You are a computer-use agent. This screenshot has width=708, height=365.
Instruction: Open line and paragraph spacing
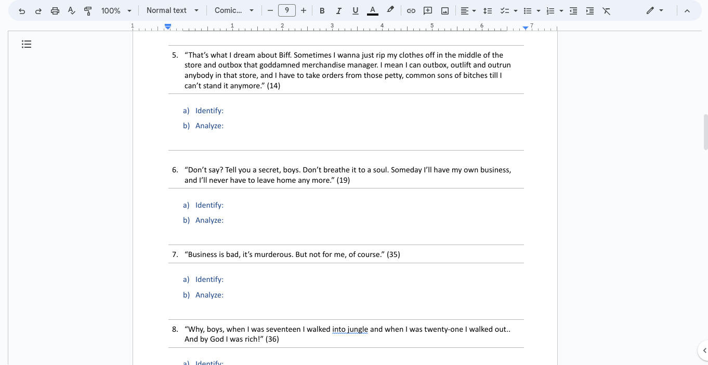coord(487,10)
